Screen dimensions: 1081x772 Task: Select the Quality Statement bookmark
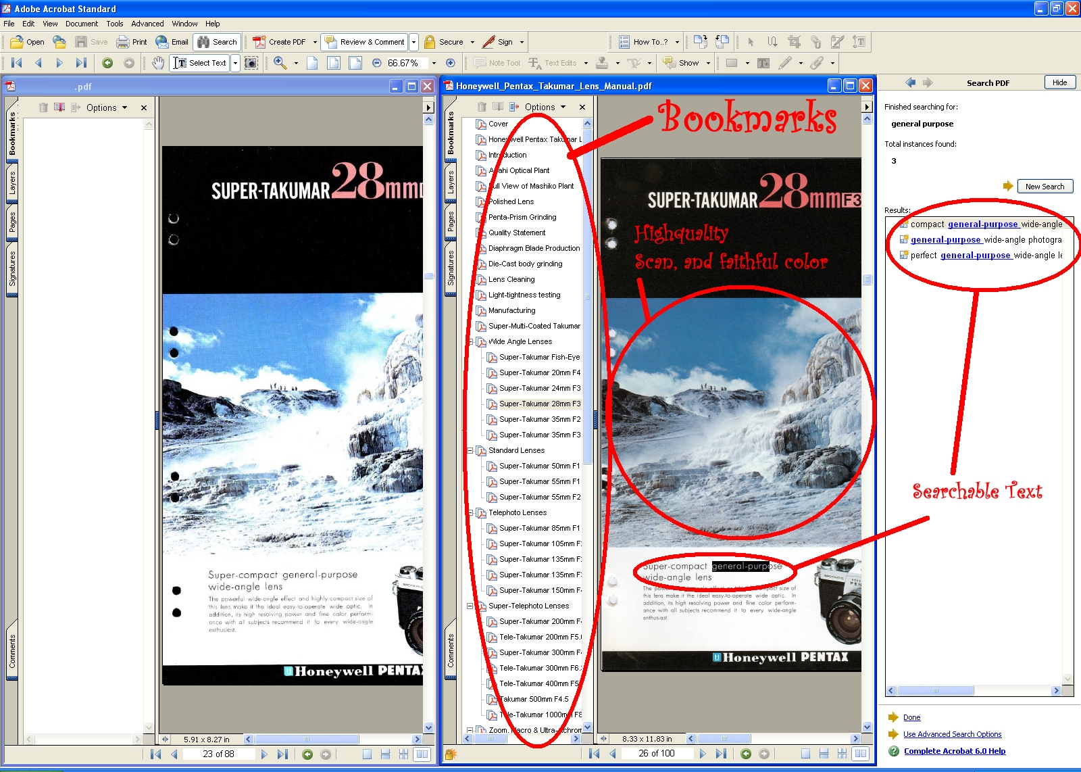click(x=517, y=233)
